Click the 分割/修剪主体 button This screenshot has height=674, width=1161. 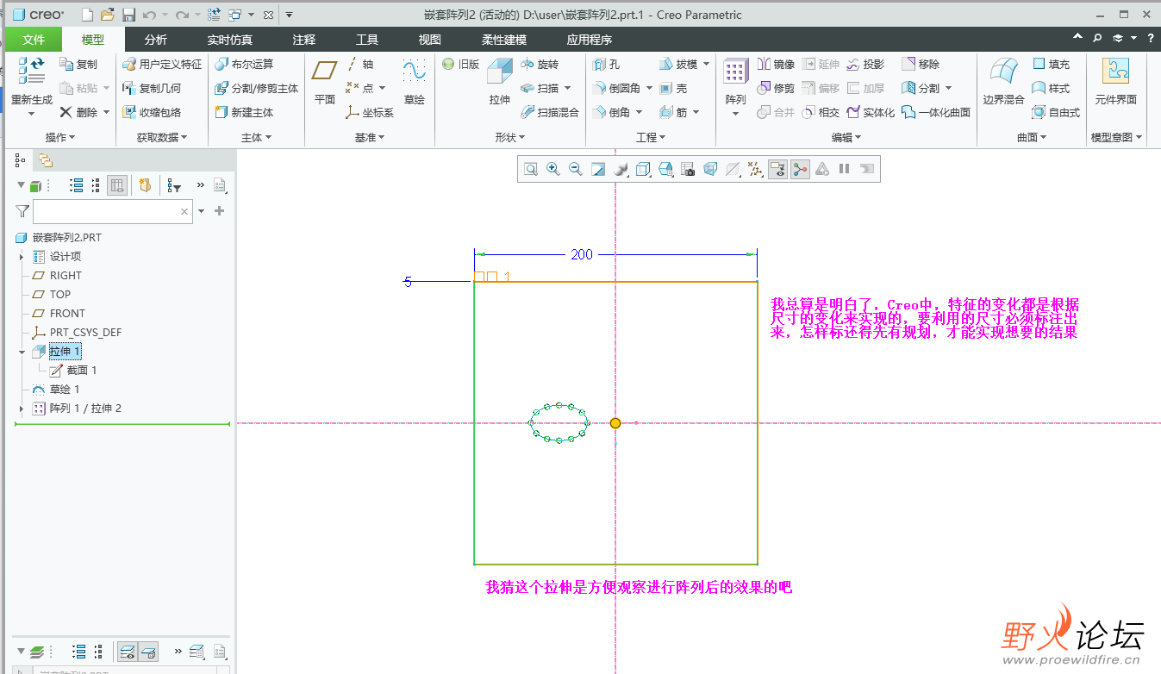pos(256,88)
